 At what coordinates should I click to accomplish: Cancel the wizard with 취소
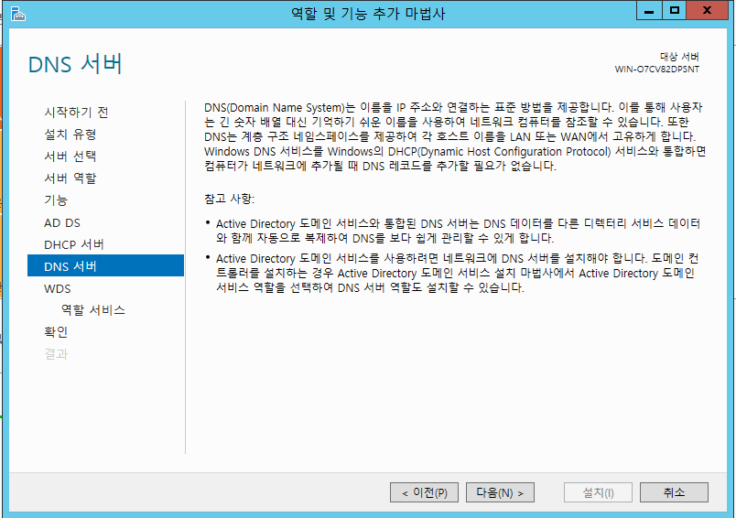[x=674, y=492]
